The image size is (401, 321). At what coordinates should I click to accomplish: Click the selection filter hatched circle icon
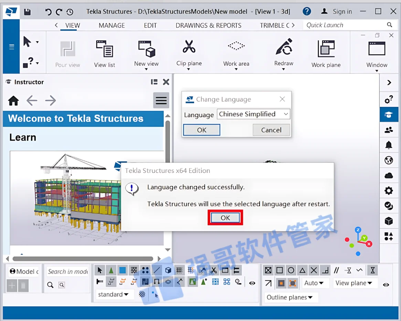pyautogui.click(x=142, y=294)
